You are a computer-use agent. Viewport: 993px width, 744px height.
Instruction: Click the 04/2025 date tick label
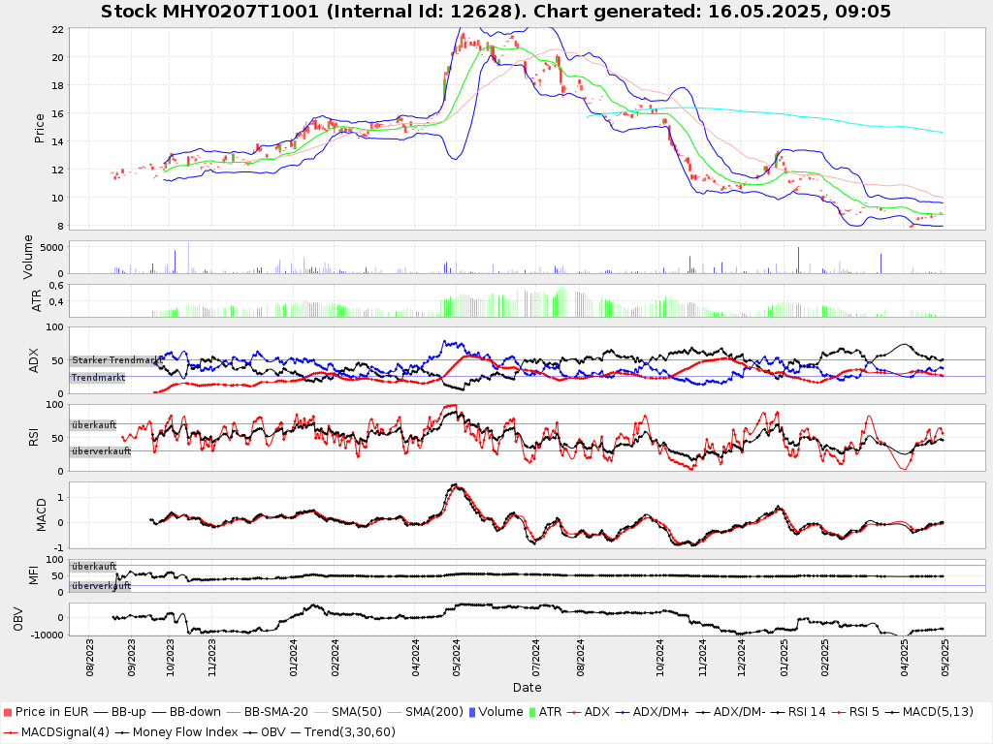click(905, 658)
